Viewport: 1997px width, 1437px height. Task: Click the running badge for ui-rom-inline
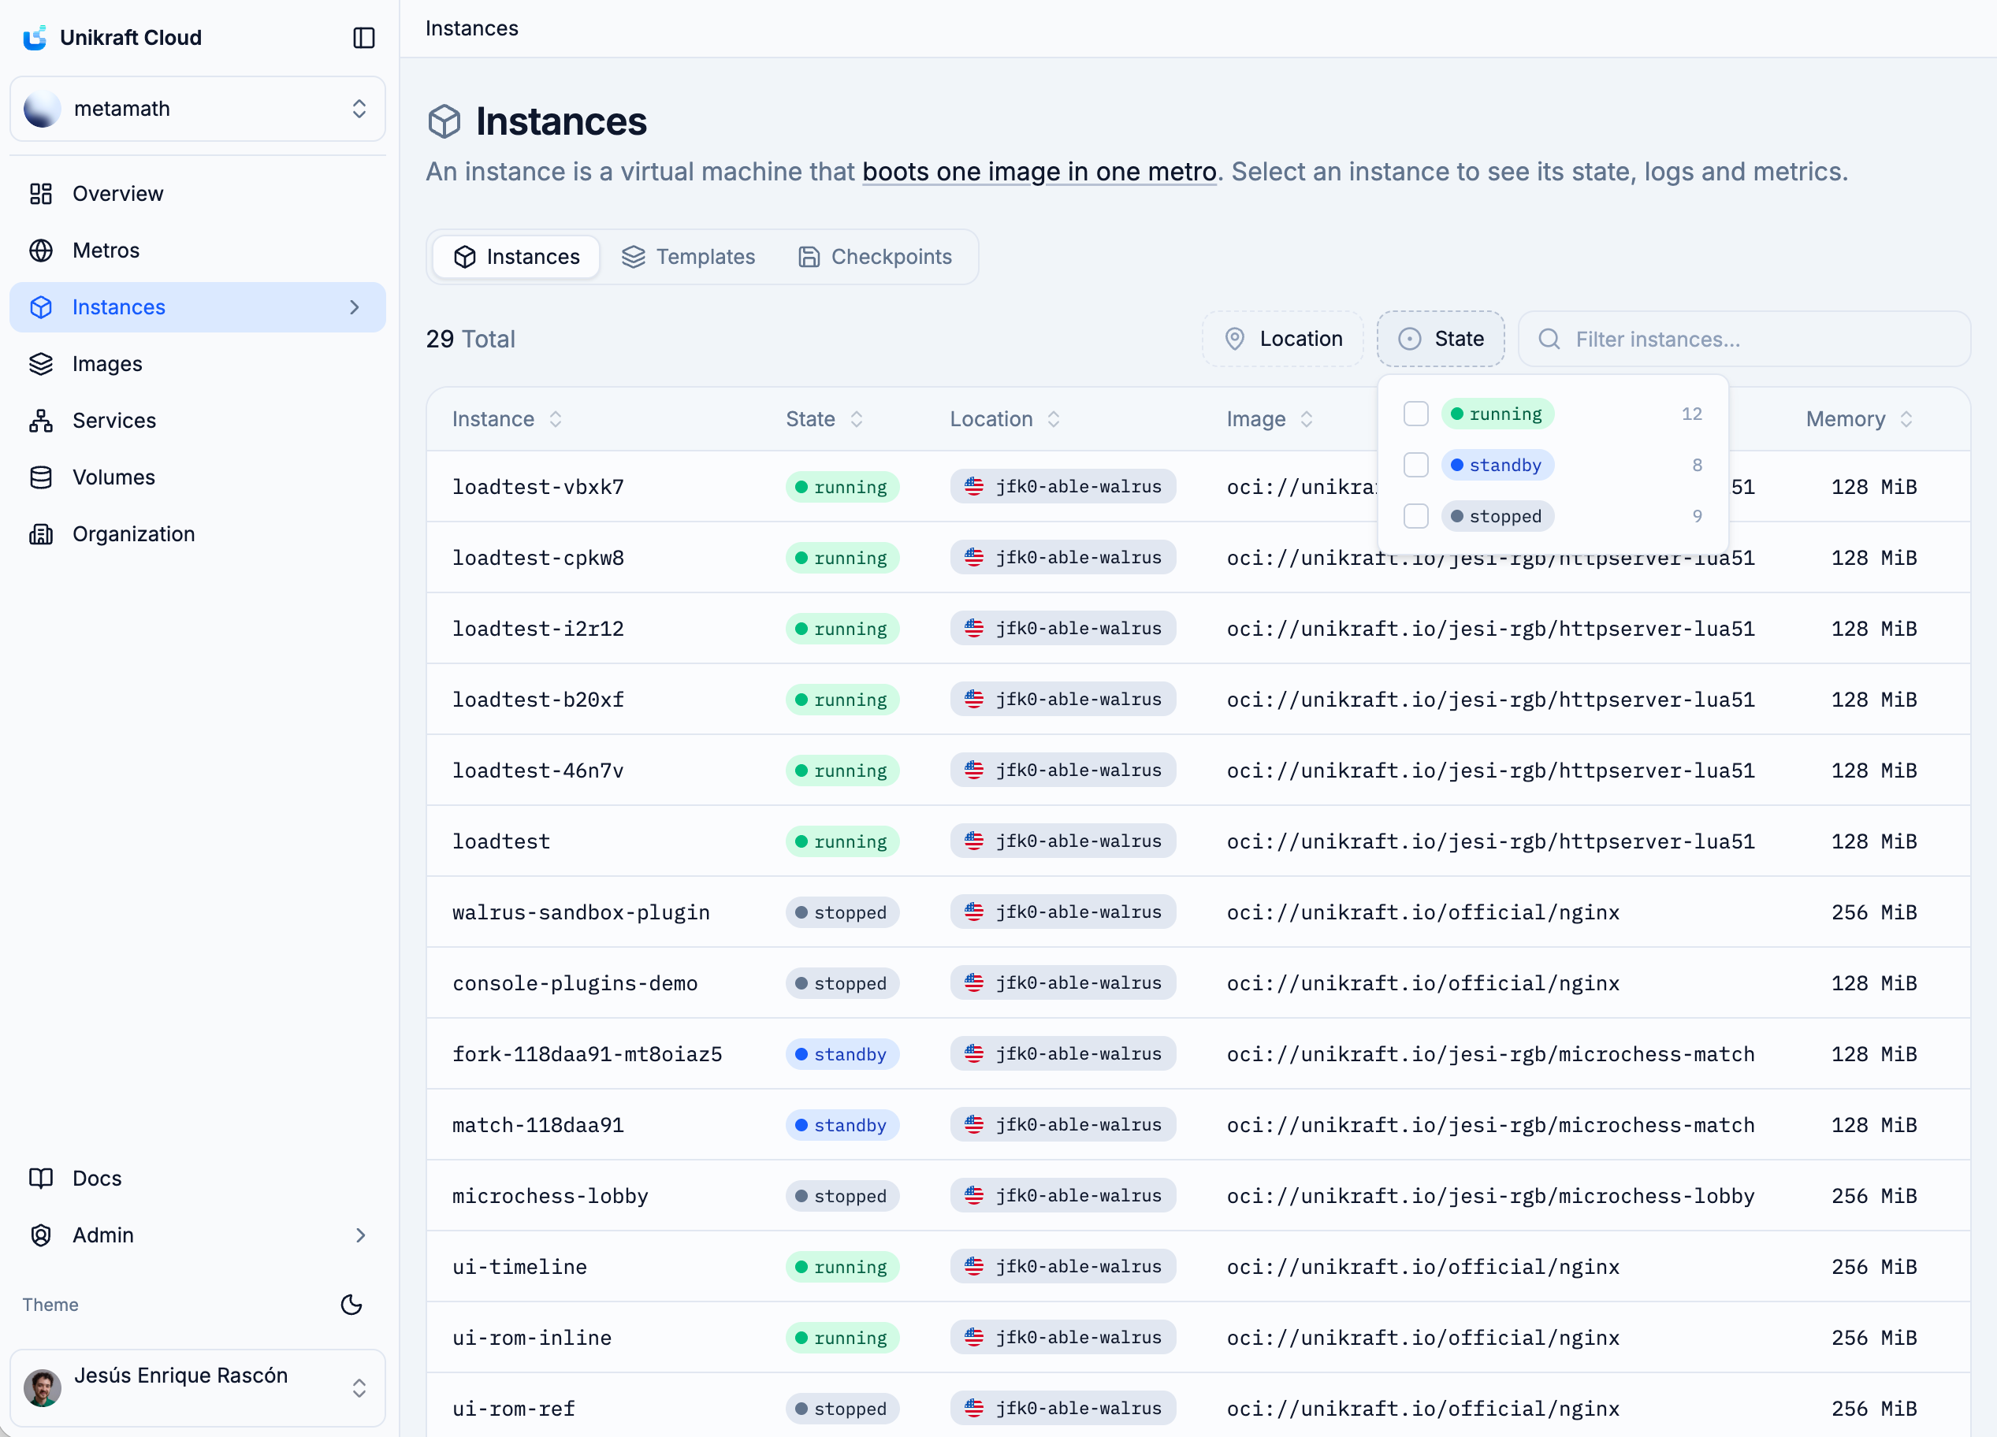point(842,1339)
